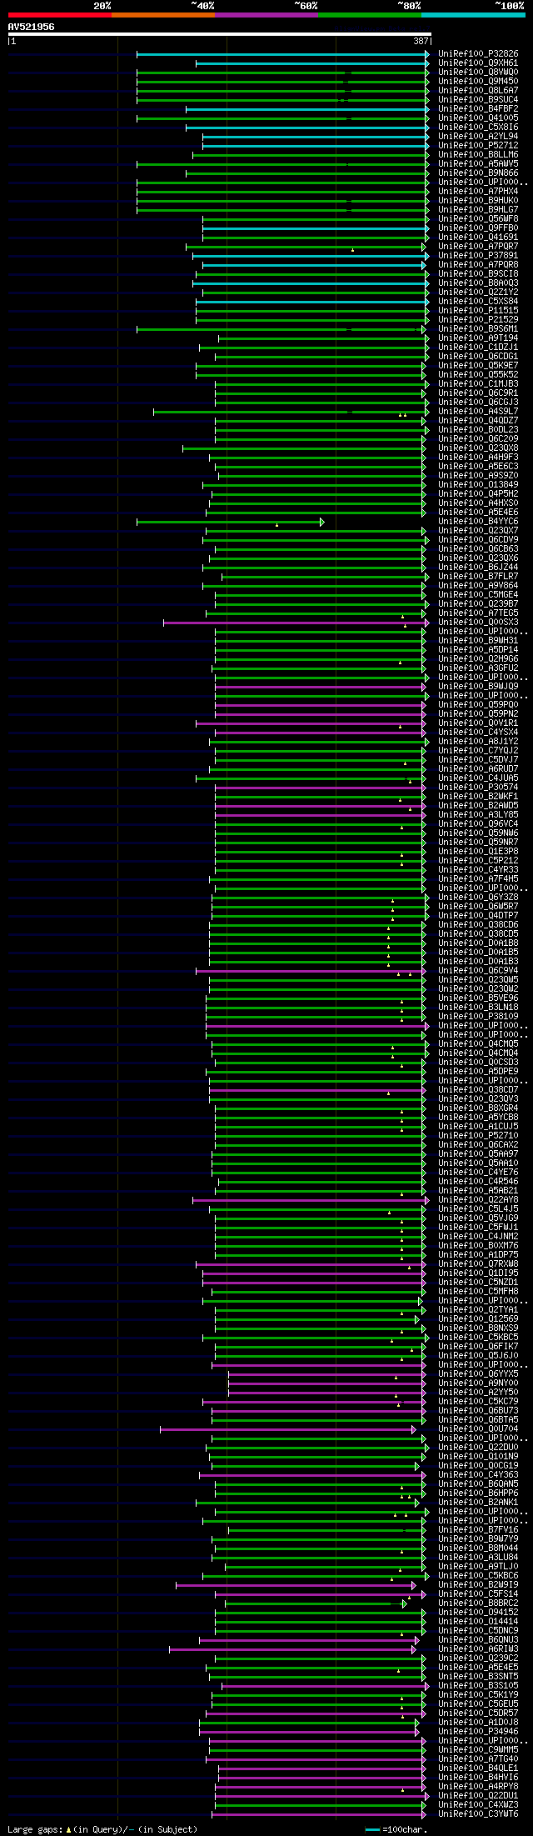Viewport: 533px width, 1836px height.
Task: Click the purple ~60% legend segment
Action: click(266, 14)
